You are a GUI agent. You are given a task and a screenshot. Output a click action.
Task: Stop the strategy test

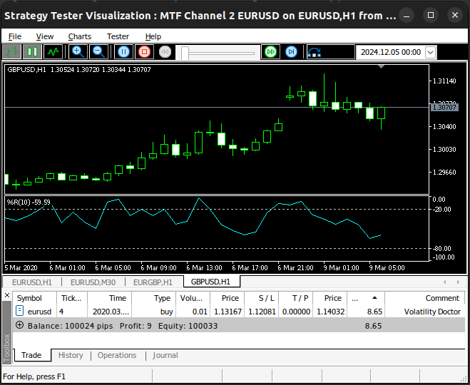pyautogui.click(x=144, y=52)
